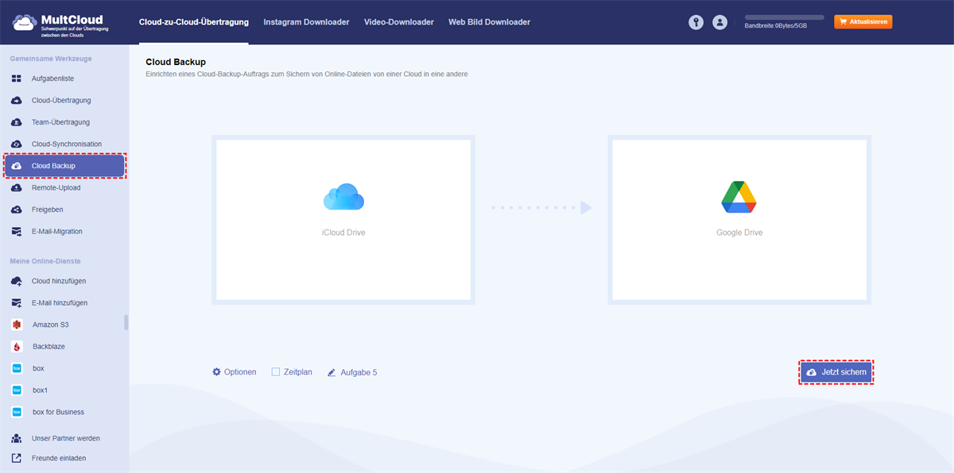Click the Google Drive triangle logo
The width and height of the screenshot is (954, 473).
point(739,197)
